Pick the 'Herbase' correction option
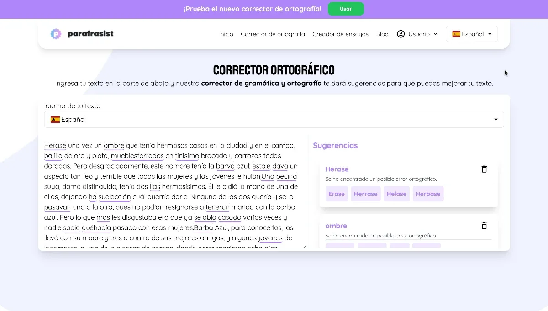The image size is (548, 311). click(x=428, y=194)
